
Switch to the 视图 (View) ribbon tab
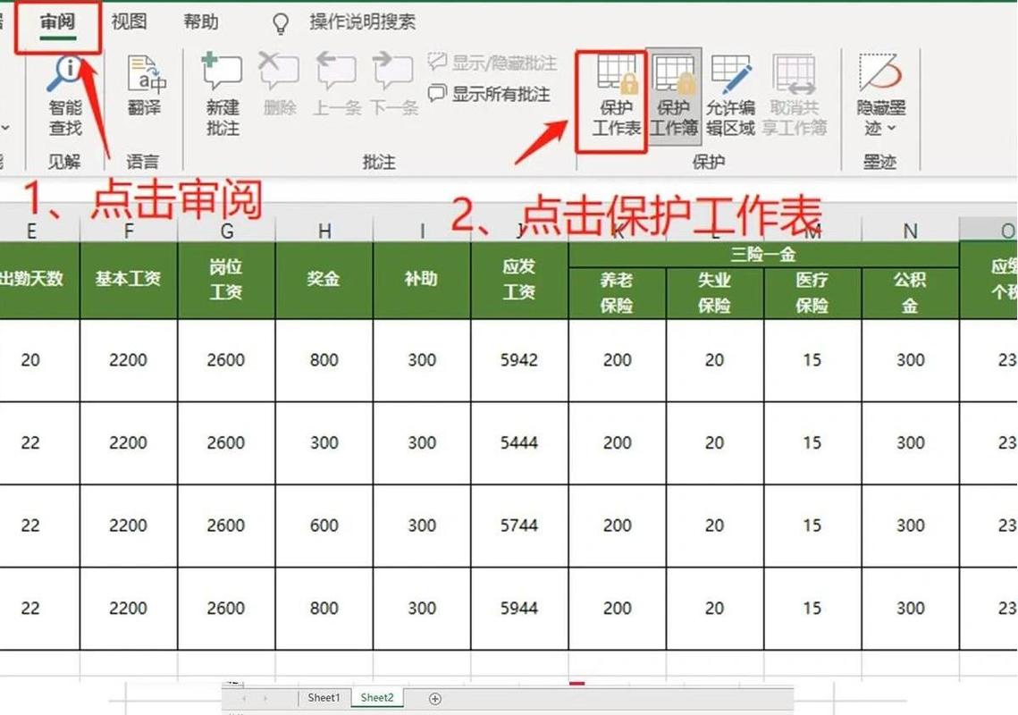tap(130, 22)
